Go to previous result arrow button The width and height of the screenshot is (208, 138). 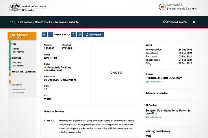pos(50,34)
